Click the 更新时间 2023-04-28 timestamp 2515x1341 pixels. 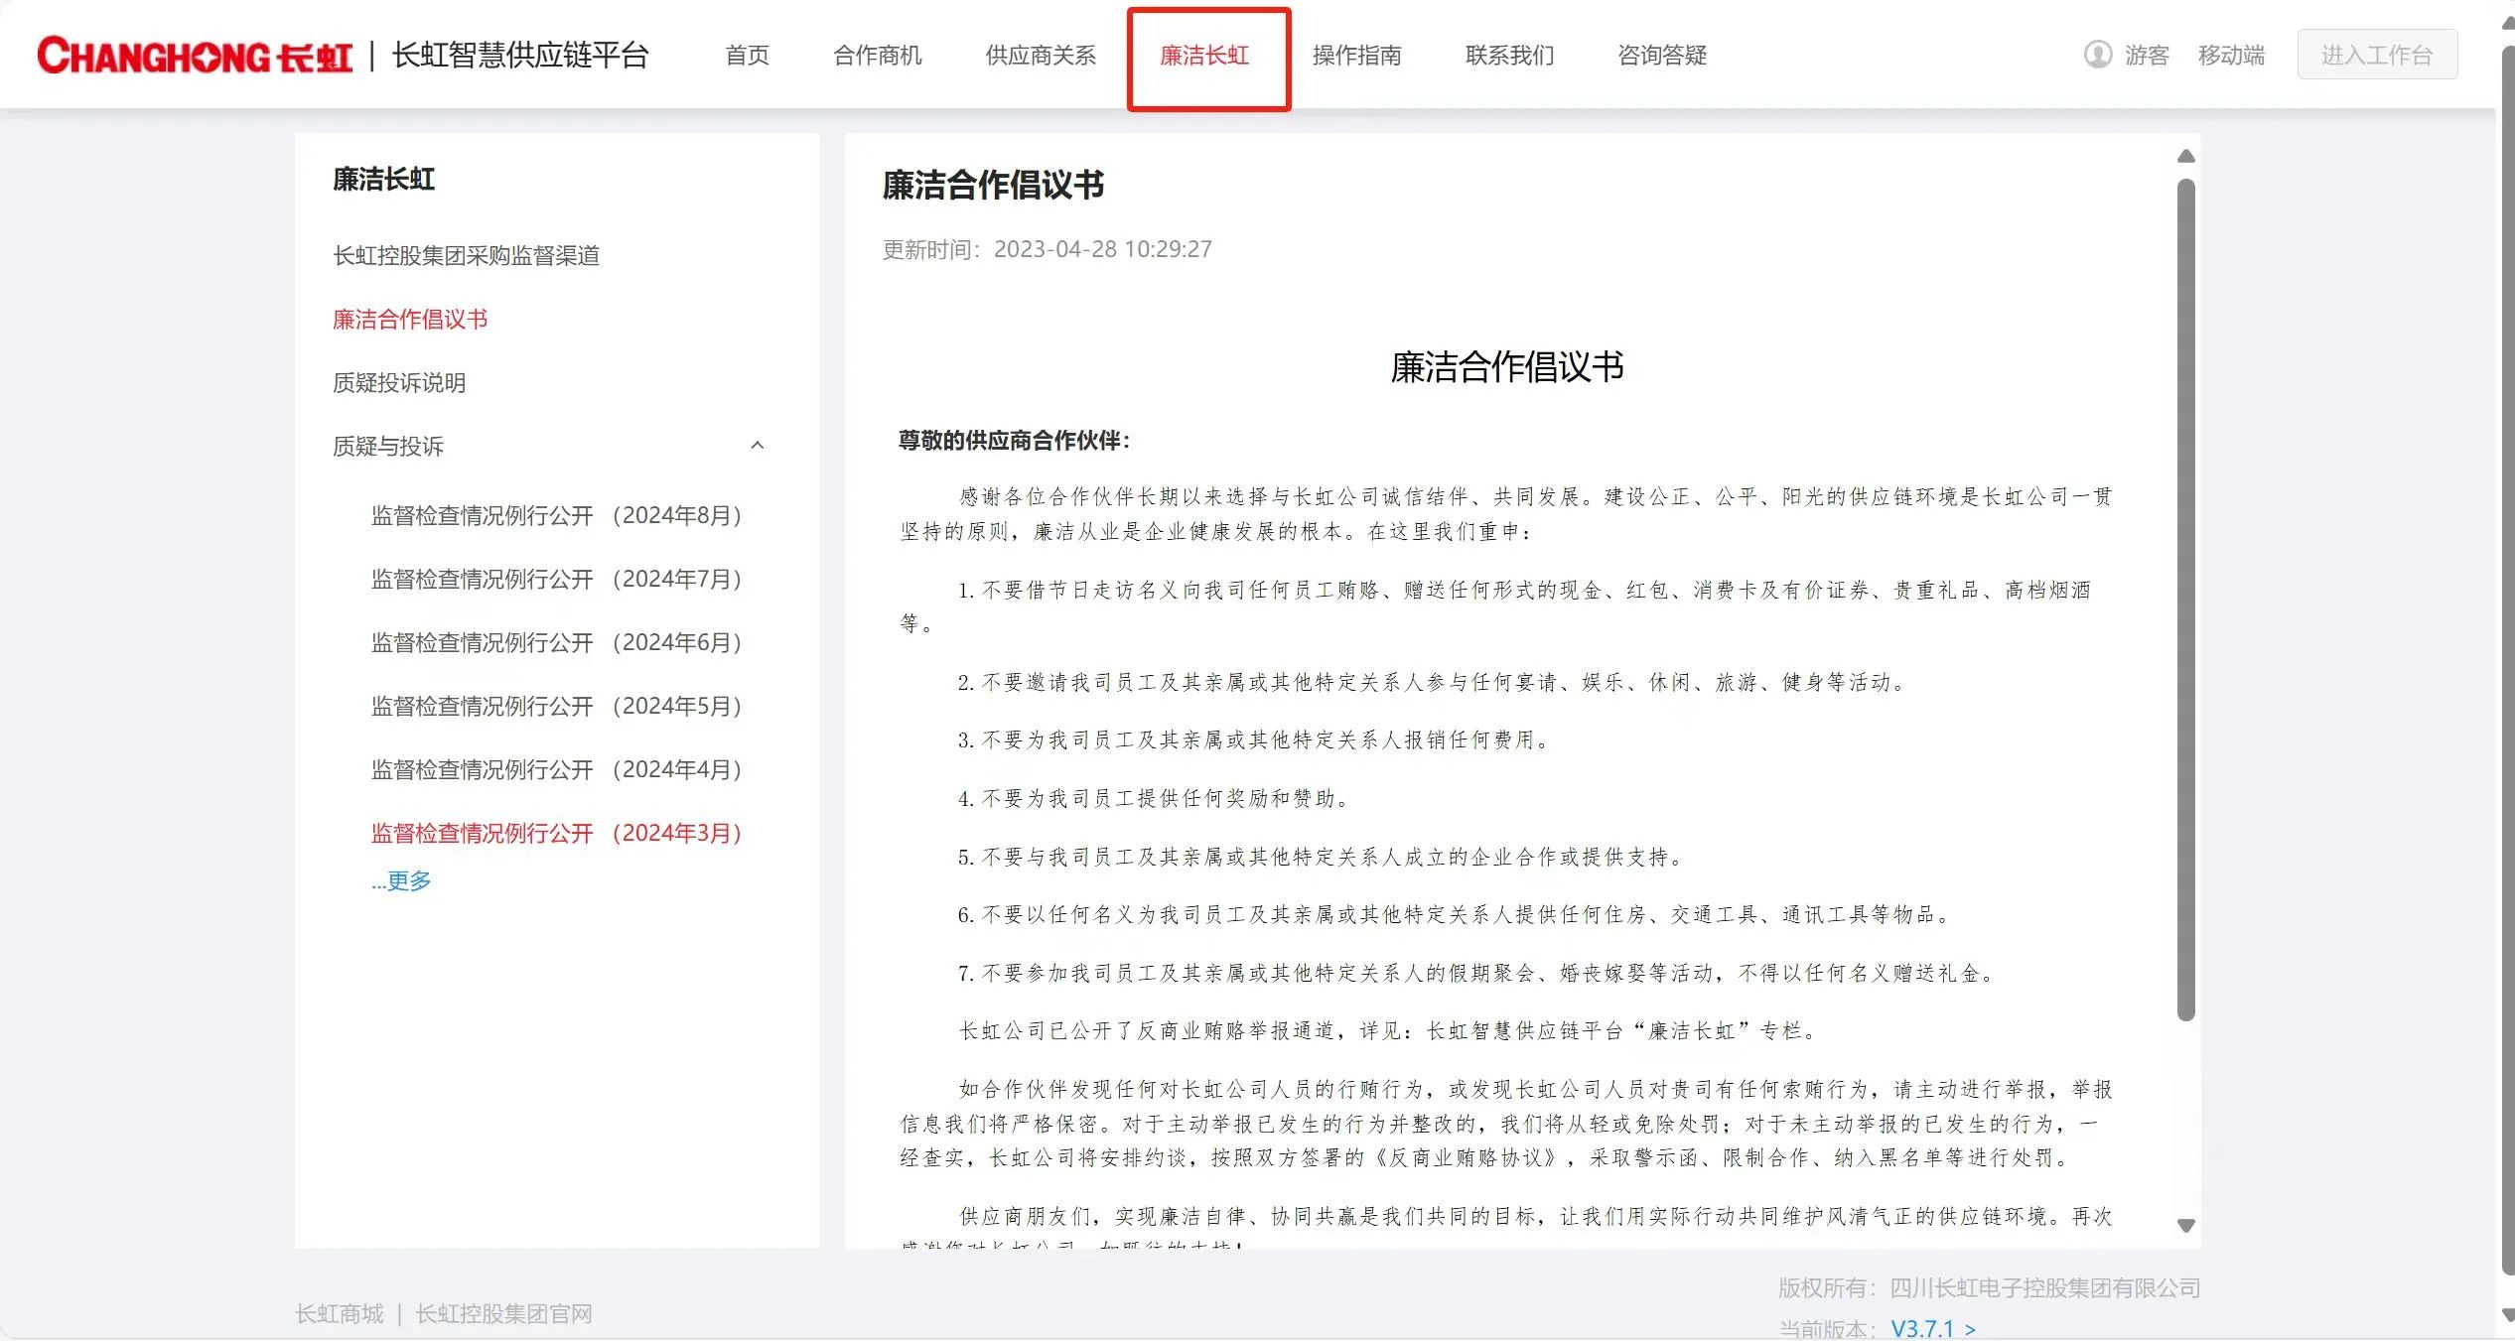(1047, 249)
